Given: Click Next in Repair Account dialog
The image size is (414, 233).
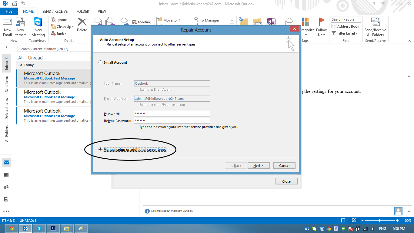Looking at the screenshot, I should pos(258,166).
